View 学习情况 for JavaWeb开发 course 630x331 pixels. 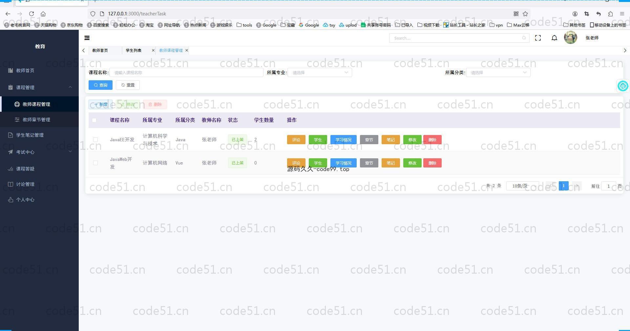tap(343, 163)
